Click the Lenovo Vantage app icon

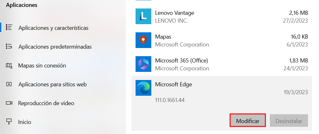pyautogui.click(x=143, y=16)
